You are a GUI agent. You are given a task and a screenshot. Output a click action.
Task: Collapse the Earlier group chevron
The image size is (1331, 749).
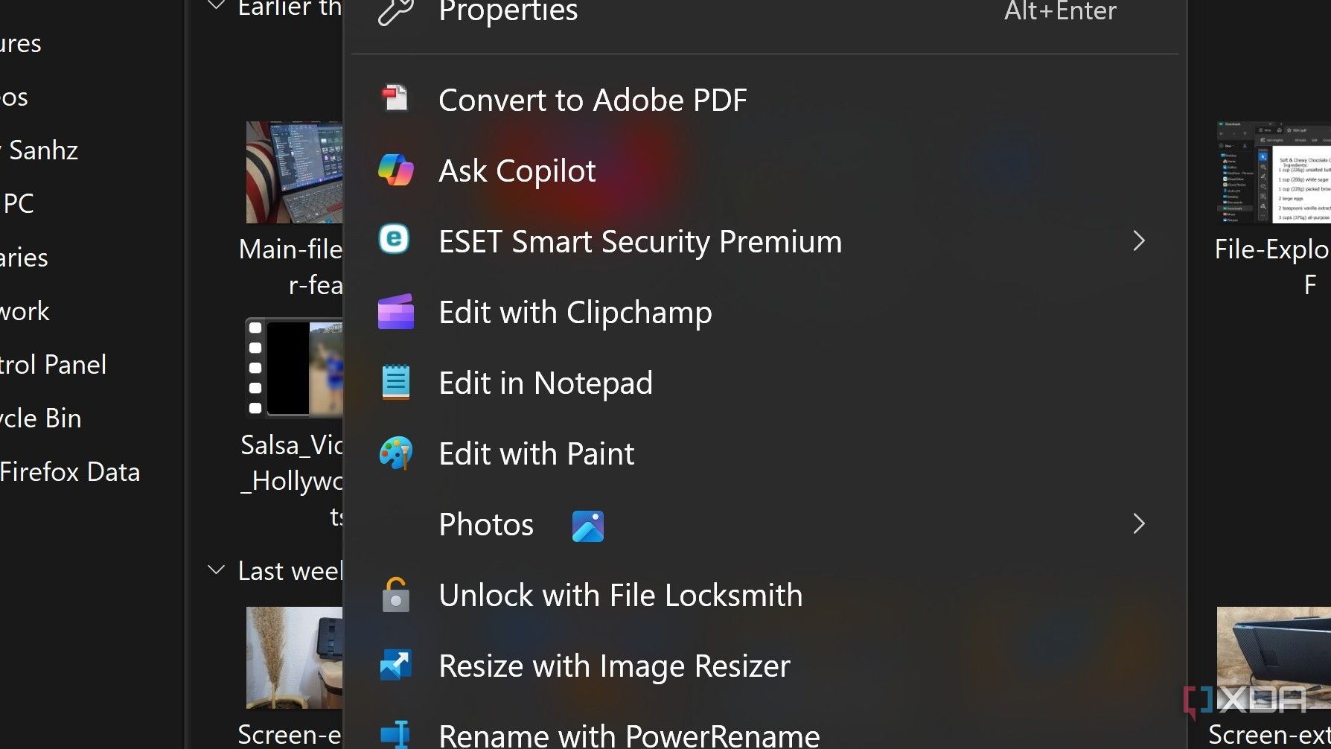(216, 6)
